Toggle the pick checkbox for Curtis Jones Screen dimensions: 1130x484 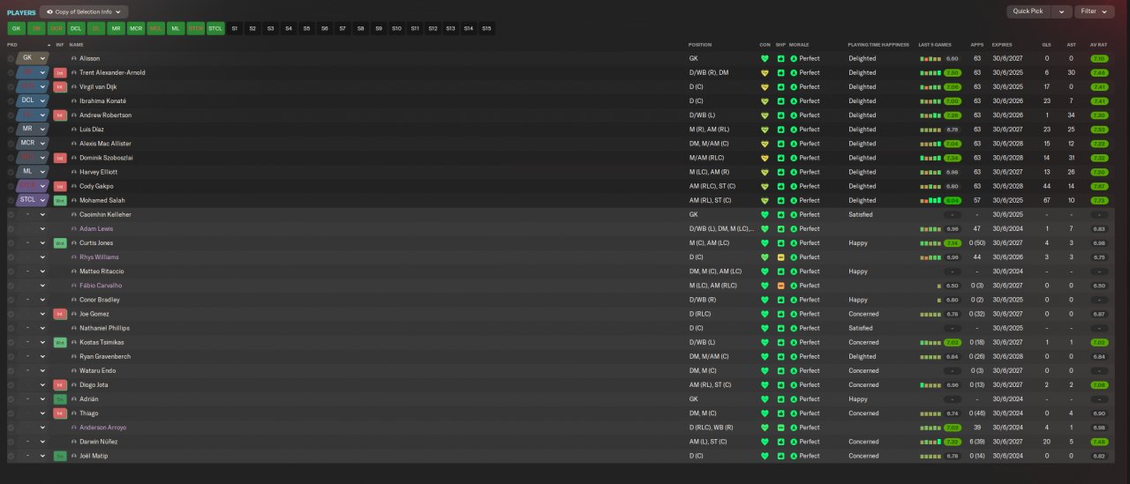point(11,242)
